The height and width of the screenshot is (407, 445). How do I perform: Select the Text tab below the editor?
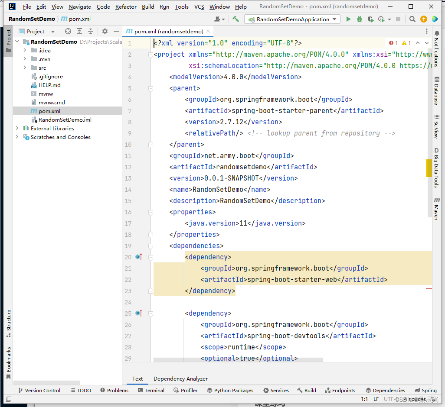(x=137, y=379)
